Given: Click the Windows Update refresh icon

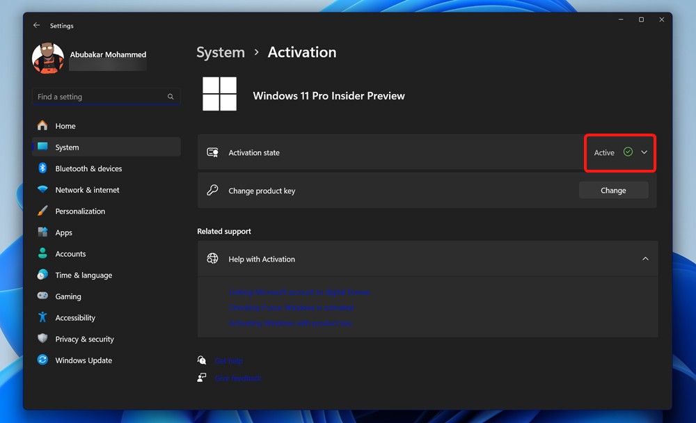Looking at the screenshot, I should pyautogui.click(x=42, y=360).
